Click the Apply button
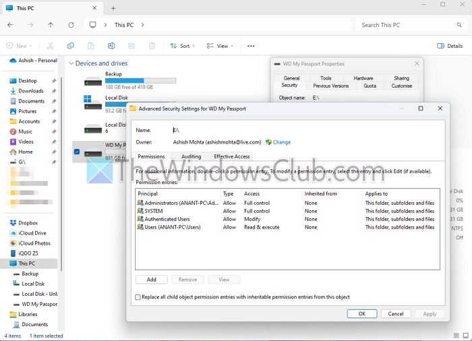The height and width of the screenshot is (341, 472). [430, 313]
